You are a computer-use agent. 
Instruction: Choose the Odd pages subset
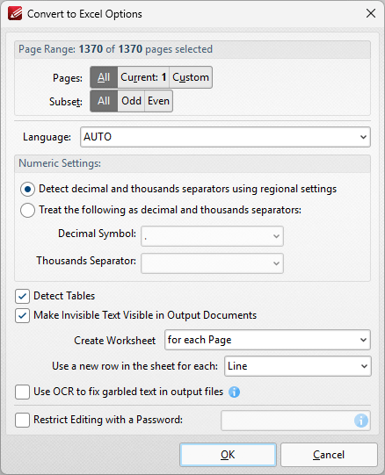coord(131,101)
